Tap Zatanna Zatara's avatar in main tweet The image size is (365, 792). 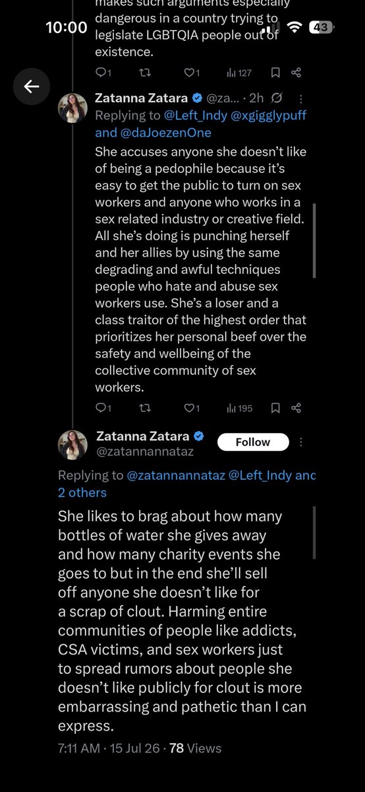[72, 445]
